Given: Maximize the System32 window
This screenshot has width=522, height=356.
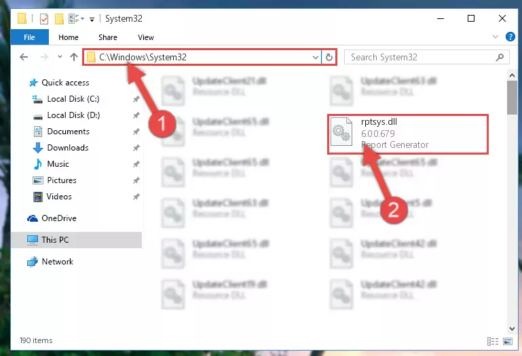Looking at the screenshot, I should [x=471, y=18].
